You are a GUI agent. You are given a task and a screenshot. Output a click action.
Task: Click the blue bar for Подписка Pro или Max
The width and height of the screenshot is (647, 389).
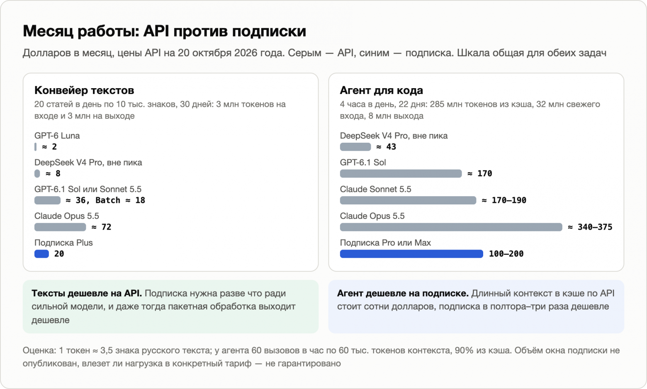pos(411,254)
